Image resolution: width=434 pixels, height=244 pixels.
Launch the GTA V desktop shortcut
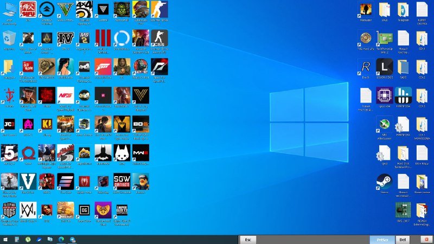(x=65, y=9)
